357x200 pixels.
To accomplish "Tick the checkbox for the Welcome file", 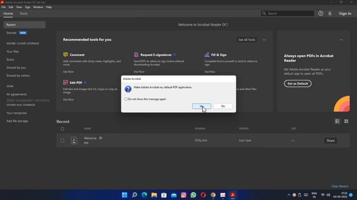I will point(62,141).
